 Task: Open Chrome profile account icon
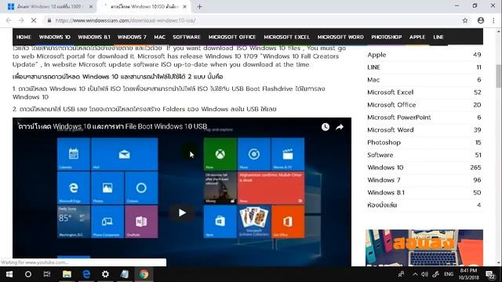point(481,20)
